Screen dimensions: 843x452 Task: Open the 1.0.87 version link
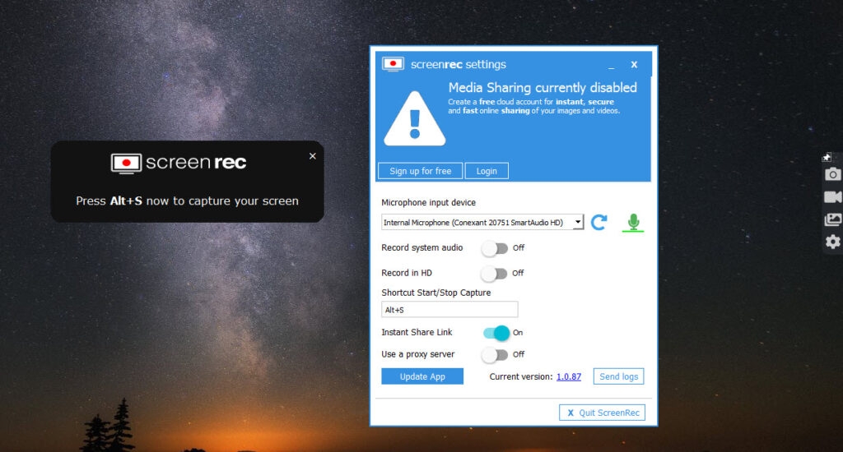pos(569,377)
